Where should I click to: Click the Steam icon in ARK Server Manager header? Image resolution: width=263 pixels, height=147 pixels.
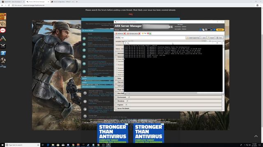click(x=212, y=30)
